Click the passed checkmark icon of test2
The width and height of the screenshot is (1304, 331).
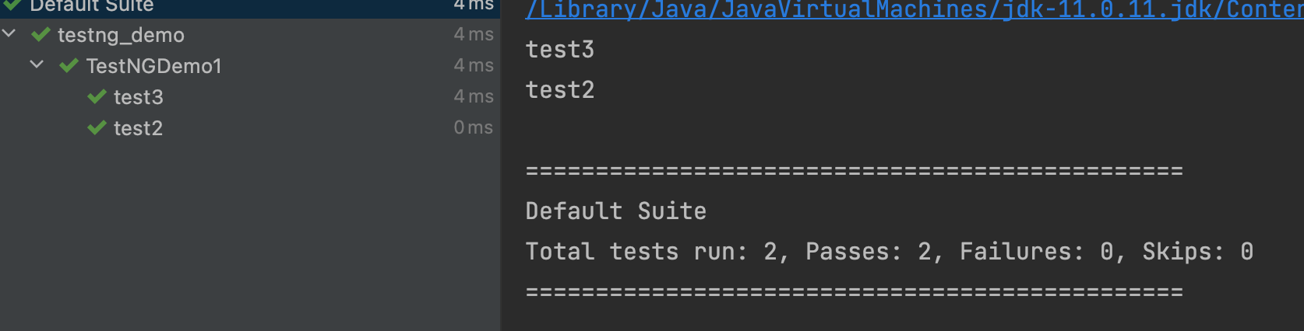(97, 128)
